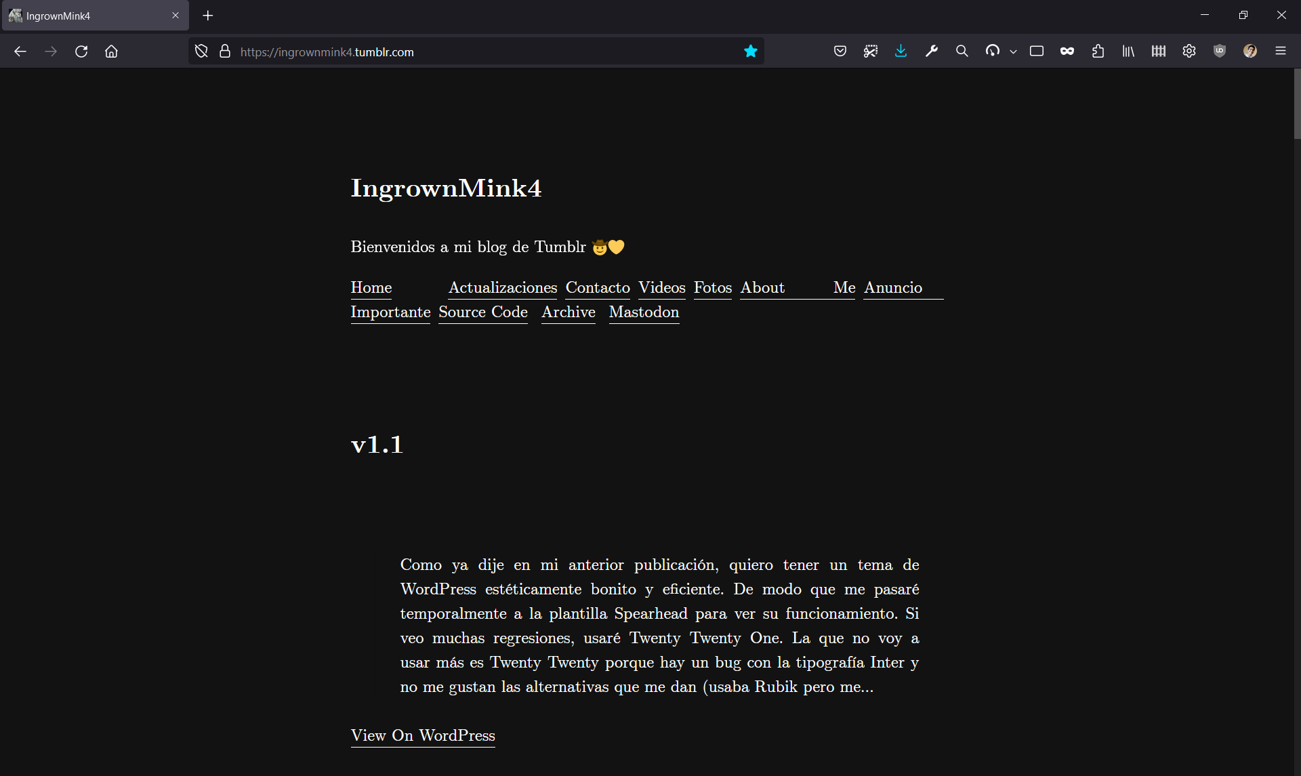The image size is (1301, 776).
Task: Click the URL address bar field
Action: pos(474,52)
